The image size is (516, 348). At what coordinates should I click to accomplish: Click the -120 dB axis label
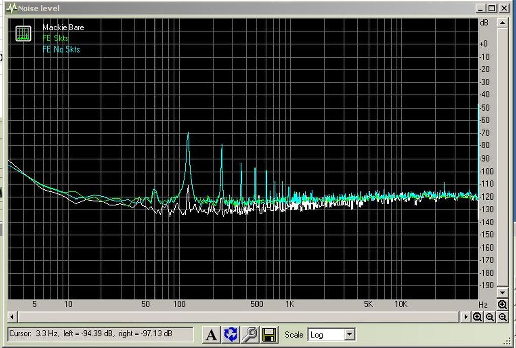tap(487, 196)
